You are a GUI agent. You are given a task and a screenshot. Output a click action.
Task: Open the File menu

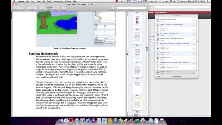tap(28, 1)
